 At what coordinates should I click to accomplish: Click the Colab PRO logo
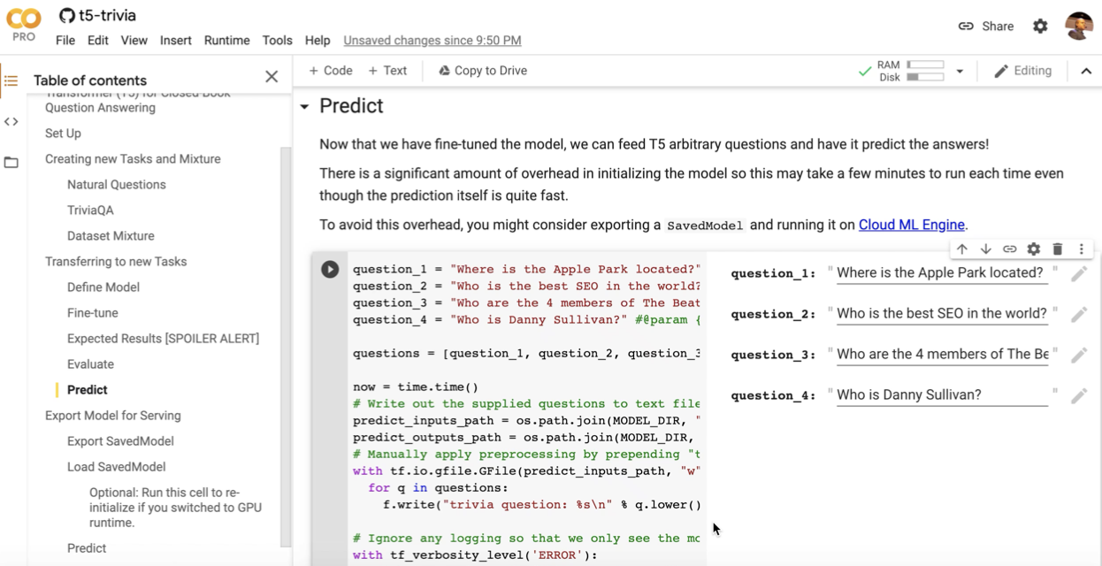(x=24, y=25)
